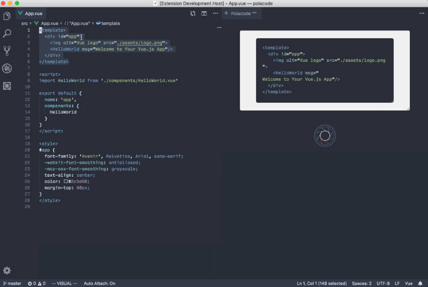Click the color swatch before #2c3e50
The height and width of the screenshot is (287, 428).
pyautogui.click(x=66, y=181)
